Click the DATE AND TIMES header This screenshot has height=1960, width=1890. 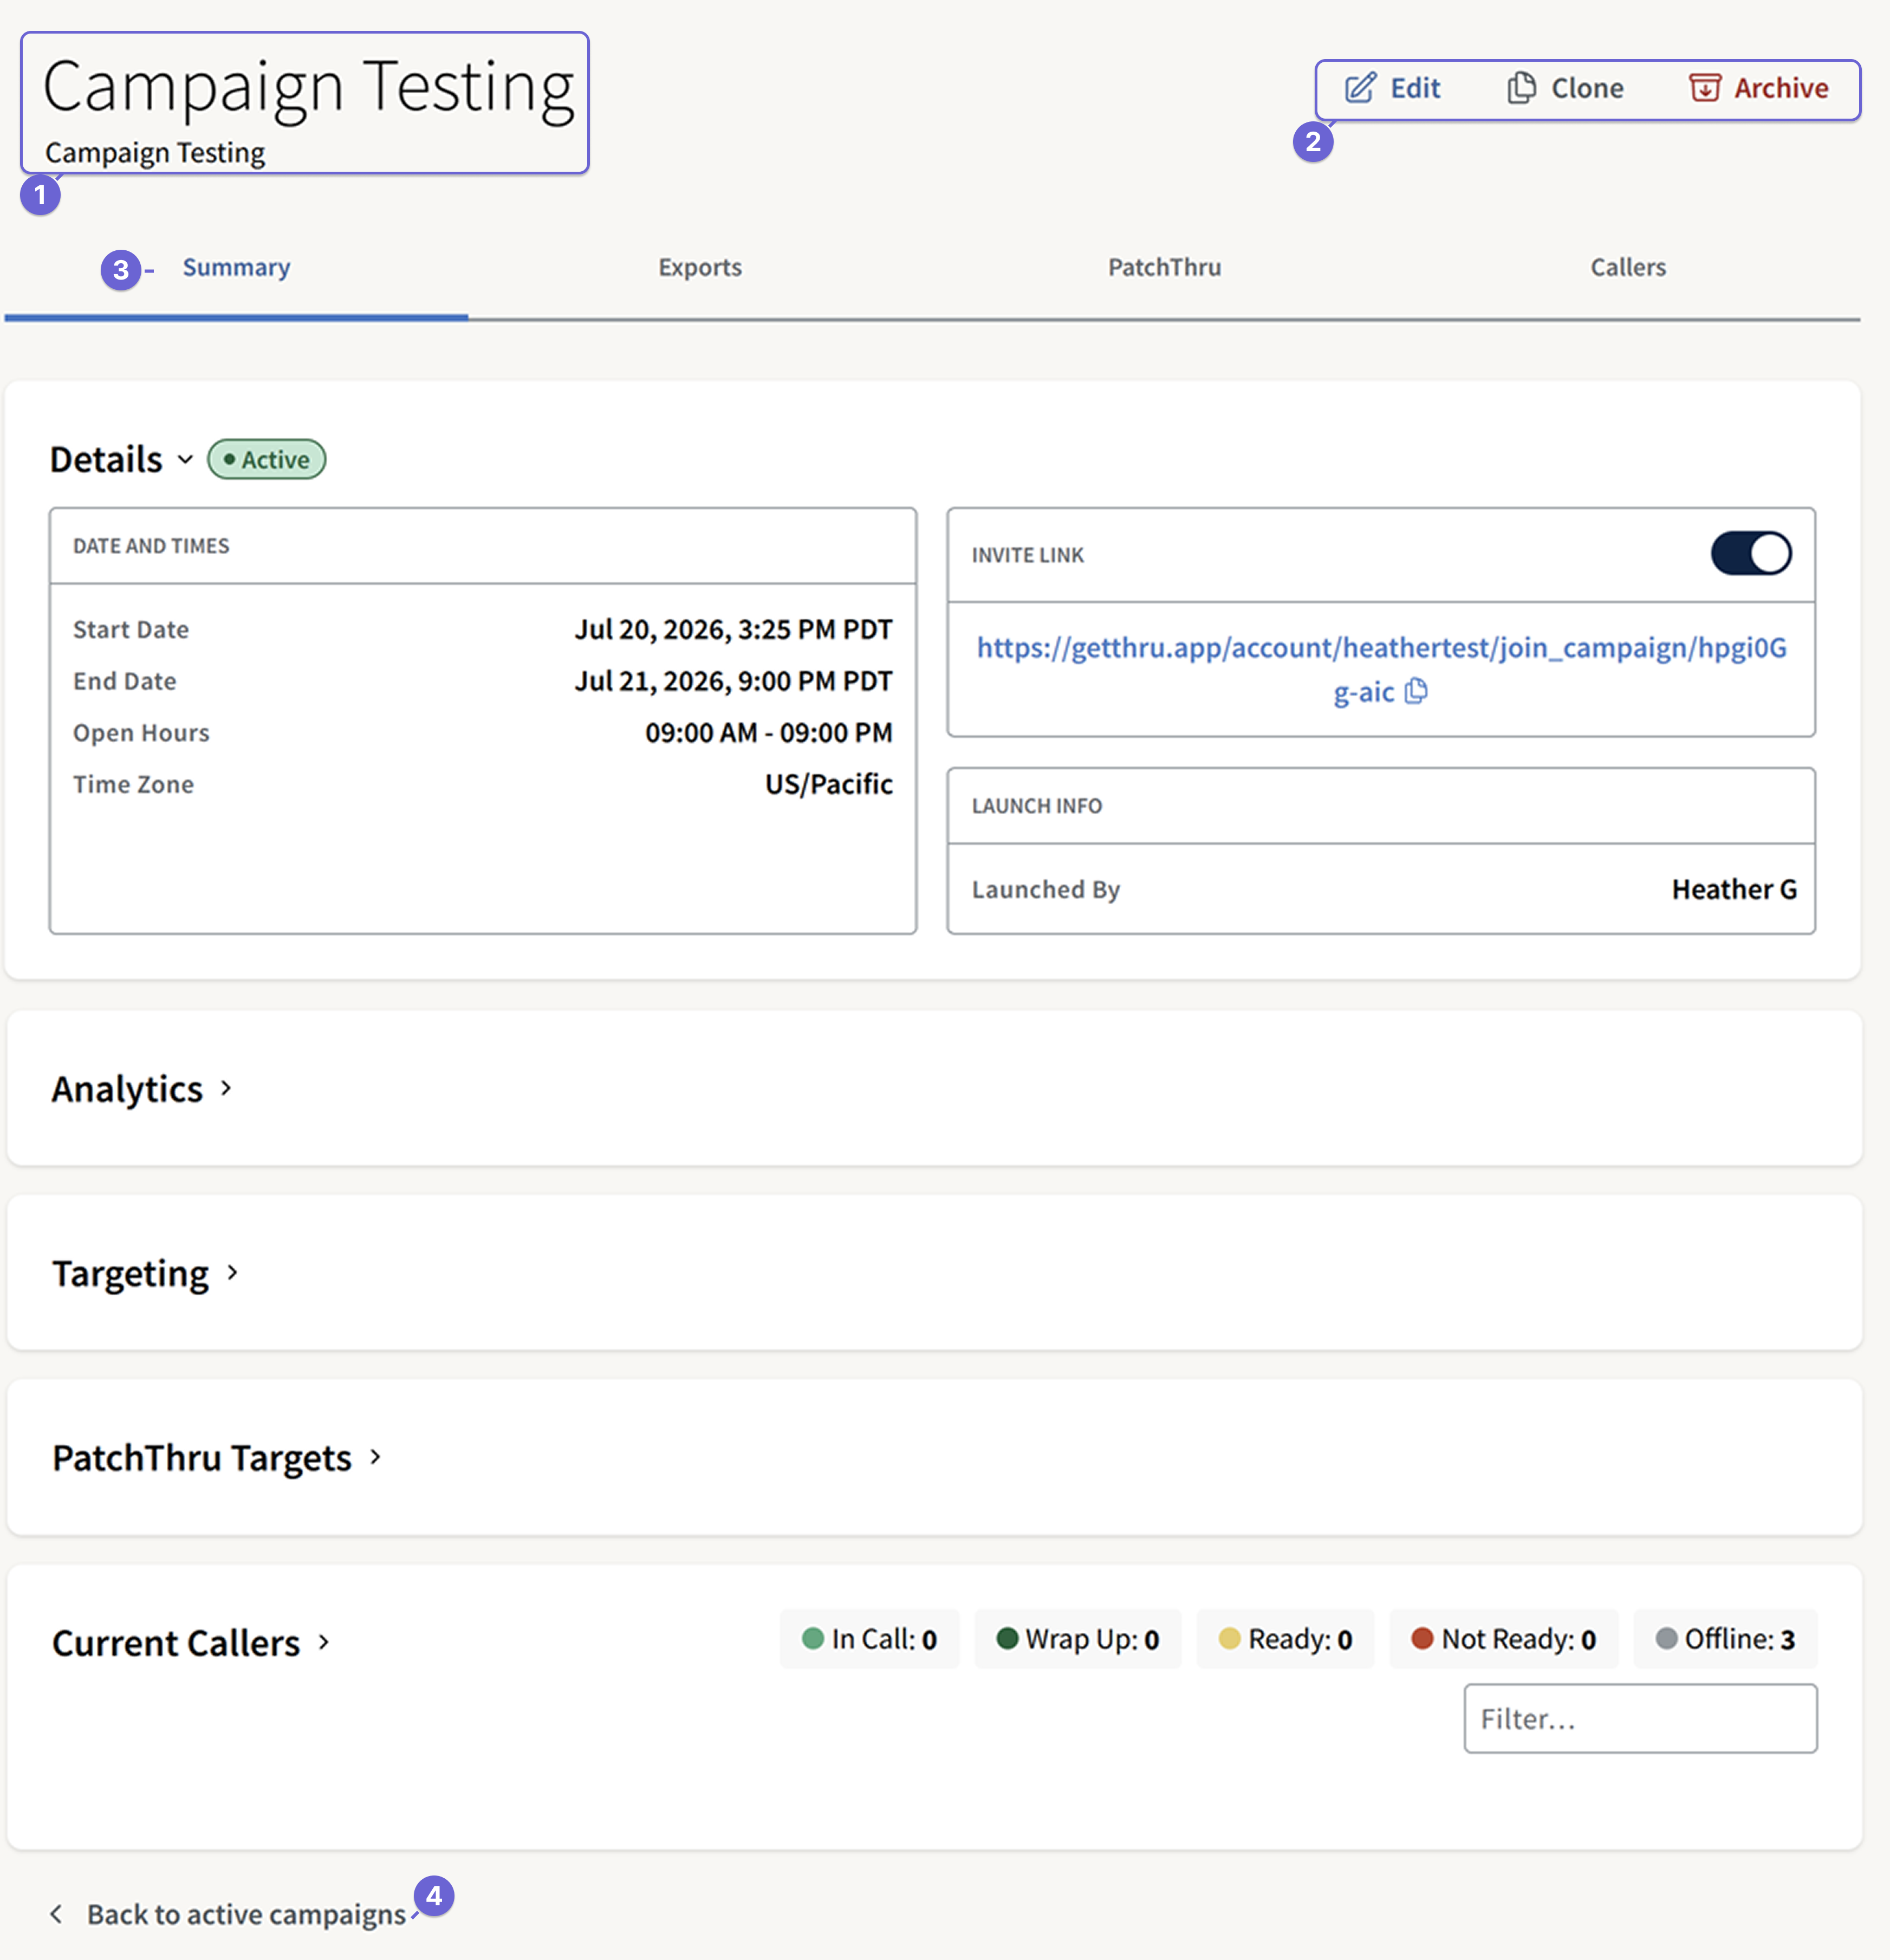pos(151,546)
